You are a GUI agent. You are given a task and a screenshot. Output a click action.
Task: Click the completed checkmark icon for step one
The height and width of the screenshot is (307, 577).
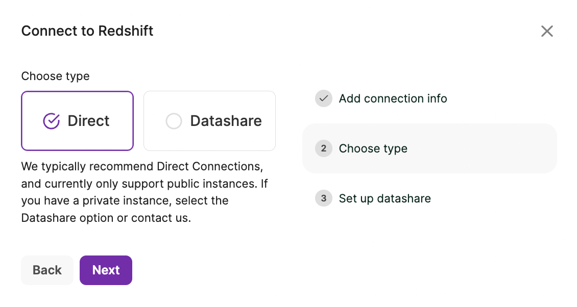(x=323, y=98)
